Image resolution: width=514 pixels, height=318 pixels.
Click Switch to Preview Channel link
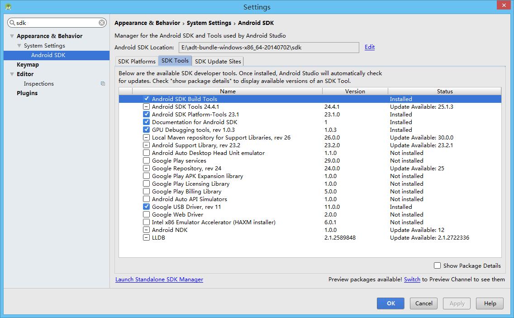tap(412, 279)
